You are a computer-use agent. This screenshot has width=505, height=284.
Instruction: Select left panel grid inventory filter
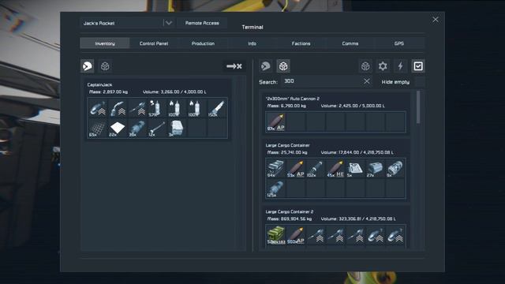pos(105,66)
